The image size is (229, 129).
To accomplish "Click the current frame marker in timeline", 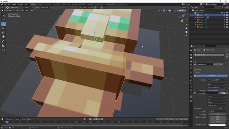I will pos(7,122).
